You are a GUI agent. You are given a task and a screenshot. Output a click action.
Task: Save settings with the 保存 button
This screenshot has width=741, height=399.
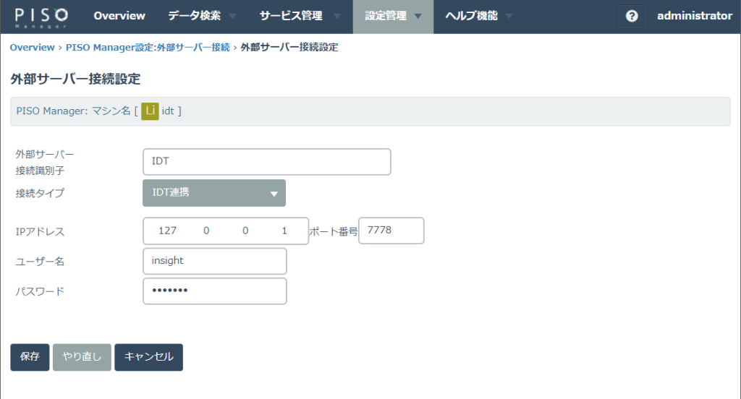[x=30, y=357]
